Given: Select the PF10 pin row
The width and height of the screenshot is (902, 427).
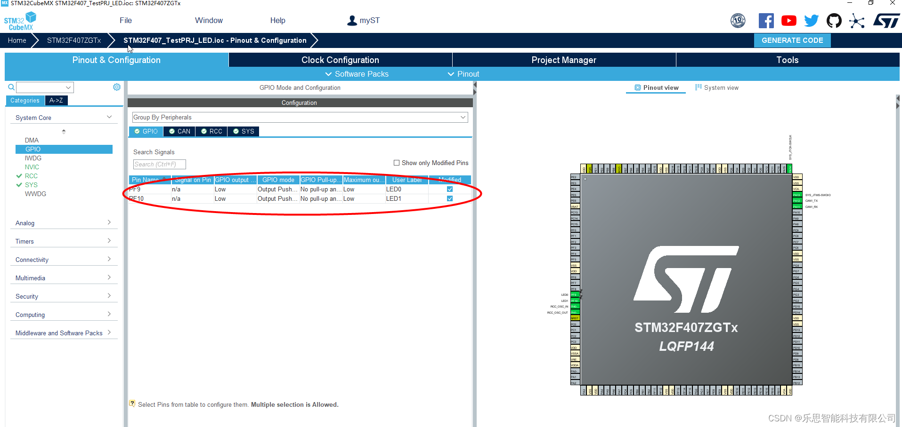Looking at the screenshot, I should (300, 198).
